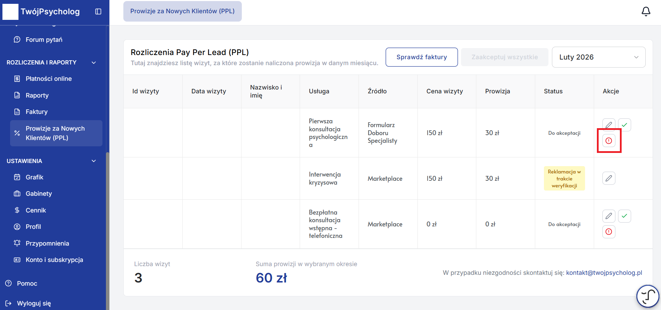Open the floating accessibility widget
The image size is (661, 310).
click(647, 296)
